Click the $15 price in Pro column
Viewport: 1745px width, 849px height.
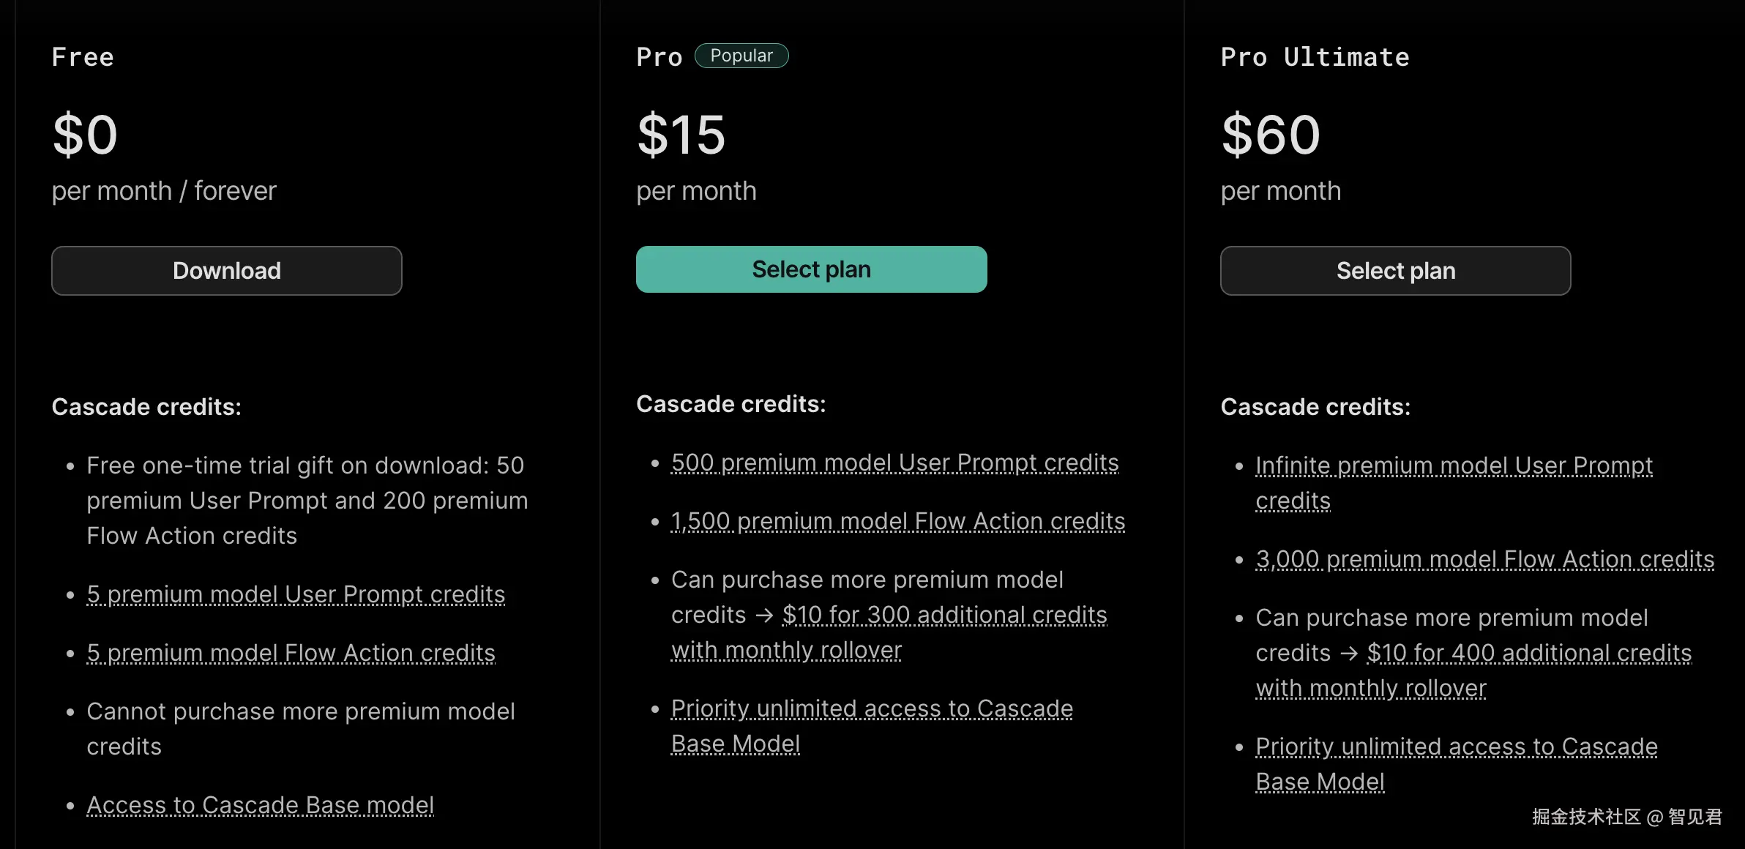(x=681, y=135)
